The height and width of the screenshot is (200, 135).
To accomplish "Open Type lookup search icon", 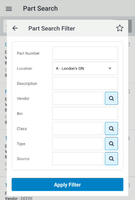I will click(x=111, y=144).
